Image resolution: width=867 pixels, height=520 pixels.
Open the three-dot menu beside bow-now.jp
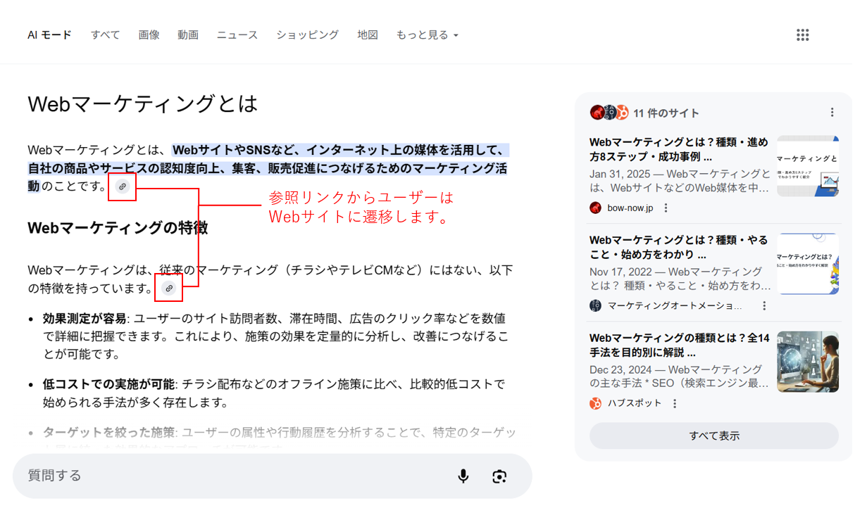666,208
